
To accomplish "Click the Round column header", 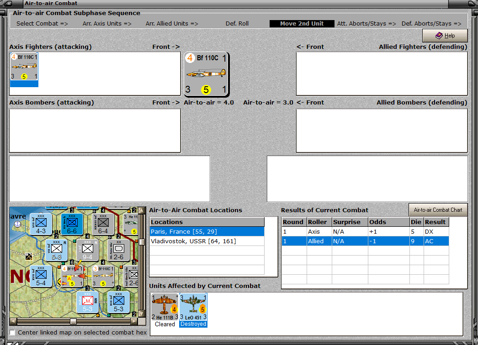I will 294,222.
